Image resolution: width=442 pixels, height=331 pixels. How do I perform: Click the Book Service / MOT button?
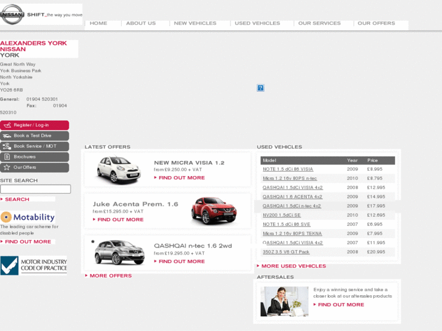35,146
